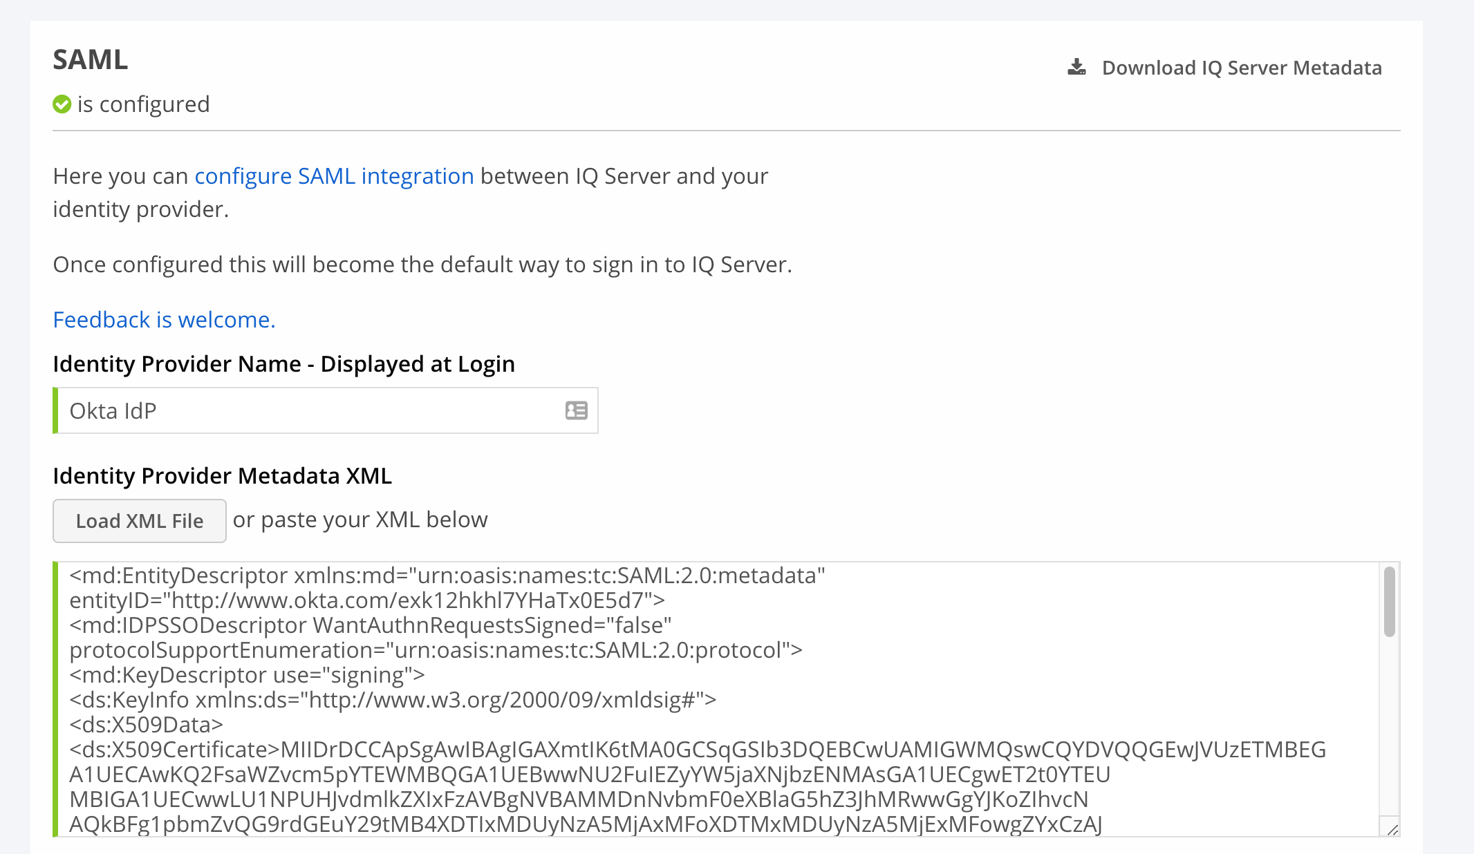Click the "Download IQ Server Metadata" label
The width and height of the screenshot is (1474, 854).
(1241, 68)
